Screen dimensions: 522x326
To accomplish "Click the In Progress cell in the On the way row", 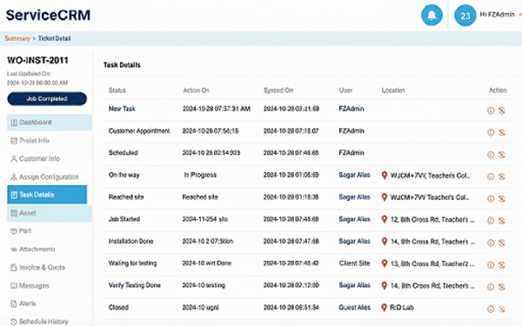I will 200,175.
